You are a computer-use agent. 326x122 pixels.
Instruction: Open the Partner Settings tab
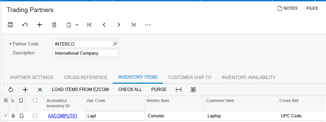pos(32,77)
